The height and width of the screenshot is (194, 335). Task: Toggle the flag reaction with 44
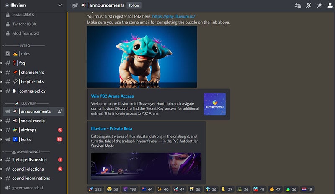pos(147,189)
